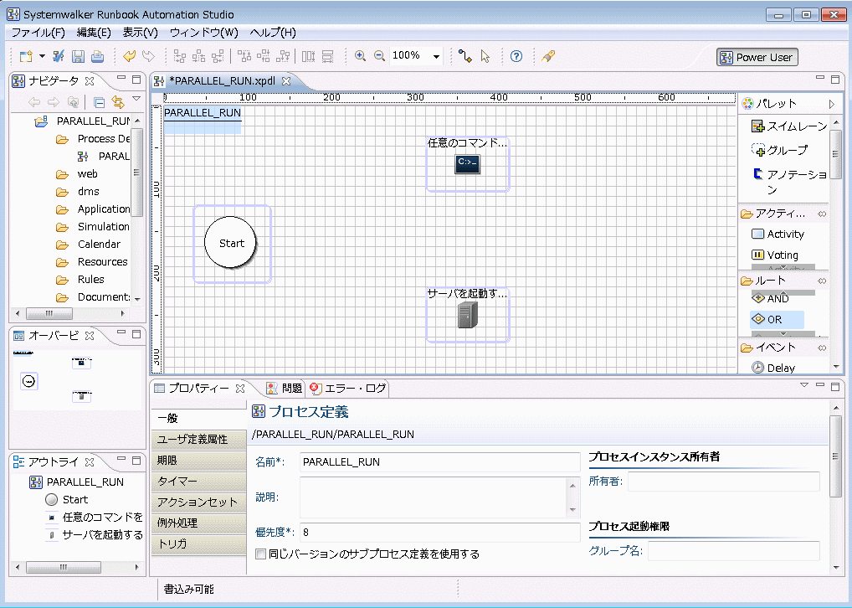This screenshot has height=608, width=852.
Task: Pick the Delay event in palette
Action: (x=773, y=368)
